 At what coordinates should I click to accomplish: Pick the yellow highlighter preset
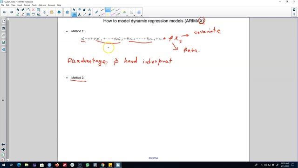pos(108,14)
